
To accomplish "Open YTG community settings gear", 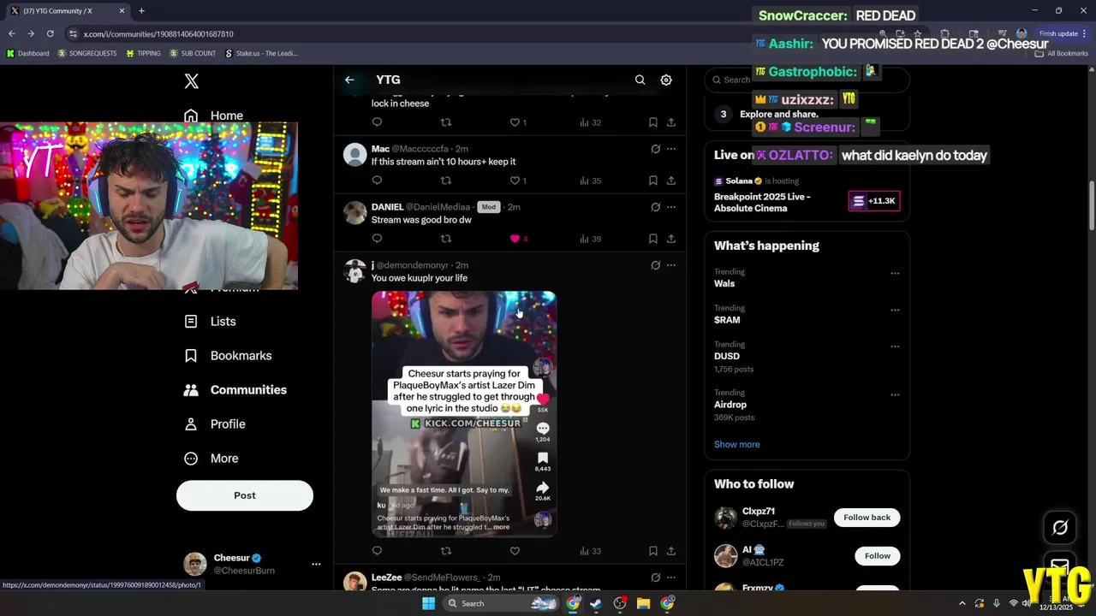I will pos(666,80).
